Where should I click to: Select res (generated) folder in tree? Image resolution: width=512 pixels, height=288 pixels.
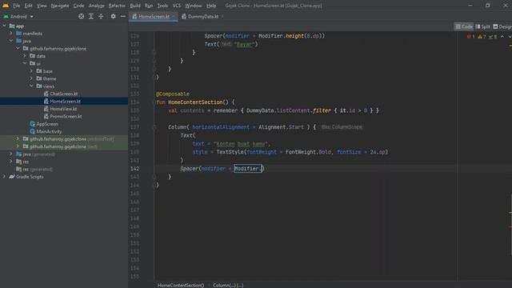point(38,169)
